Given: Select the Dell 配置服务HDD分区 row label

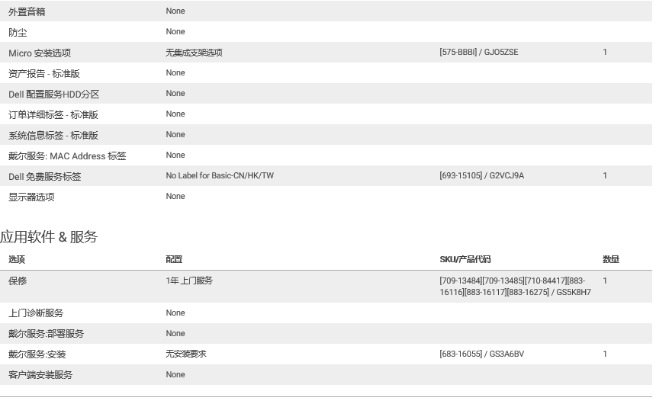Looking at the screenshot, I should pos(53,95).
